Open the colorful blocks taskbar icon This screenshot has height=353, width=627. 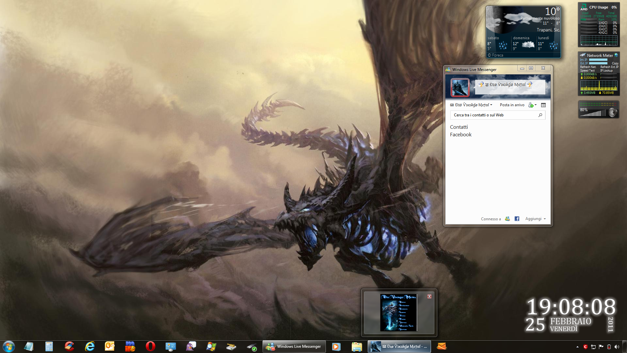130,346
